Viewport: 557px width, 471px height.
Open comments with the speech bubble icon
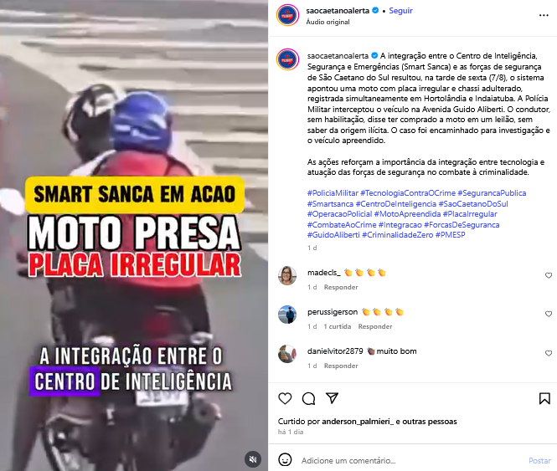tap(308, 398)
